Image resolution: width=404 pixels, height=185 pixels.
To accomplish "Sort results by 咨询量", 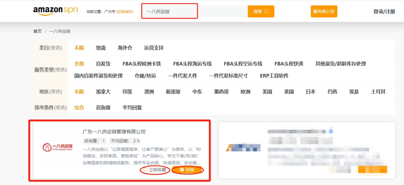I will pos(103,108).
